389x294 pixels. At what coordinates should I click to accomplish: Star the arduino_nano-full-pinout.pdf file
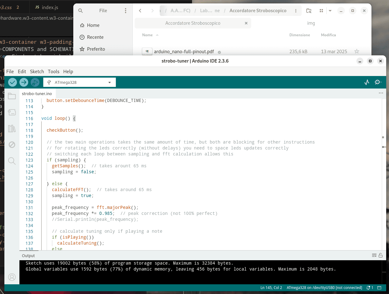point(356,52)
